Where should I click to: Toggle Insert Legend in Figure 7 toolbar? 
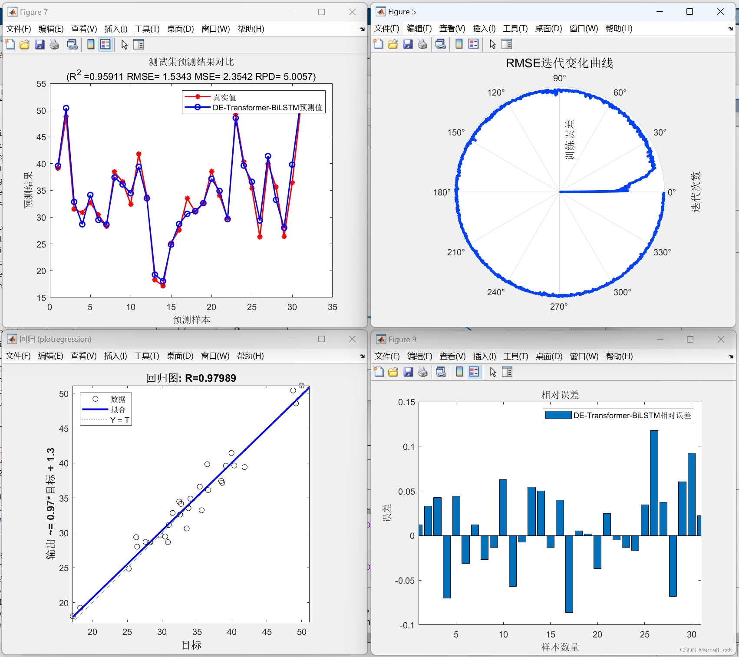pos(106,44)
